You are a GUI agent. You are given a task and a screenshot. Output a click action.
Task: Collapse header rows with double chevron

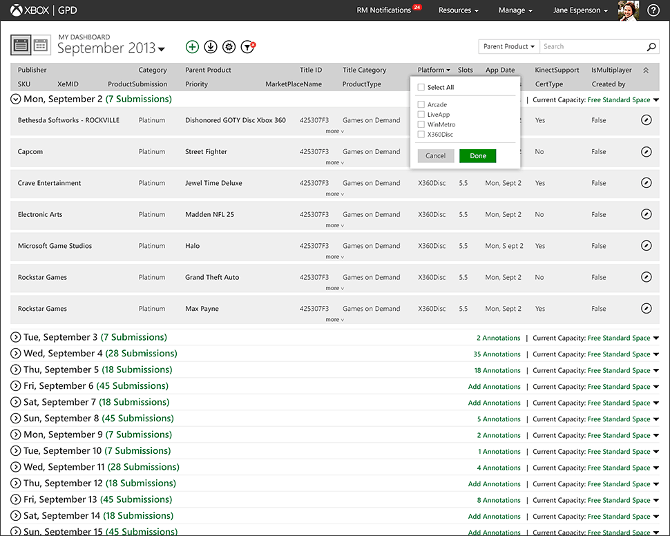646,70
